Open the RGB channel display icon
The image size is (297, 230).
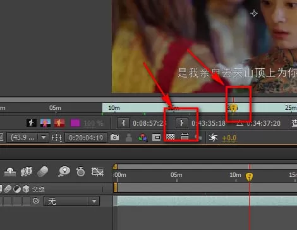pyautogui.click(x=143, y=138)
